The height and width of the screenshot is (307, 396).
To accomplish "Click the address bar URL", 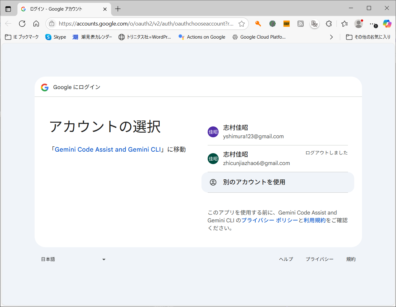I will (146, 24).
